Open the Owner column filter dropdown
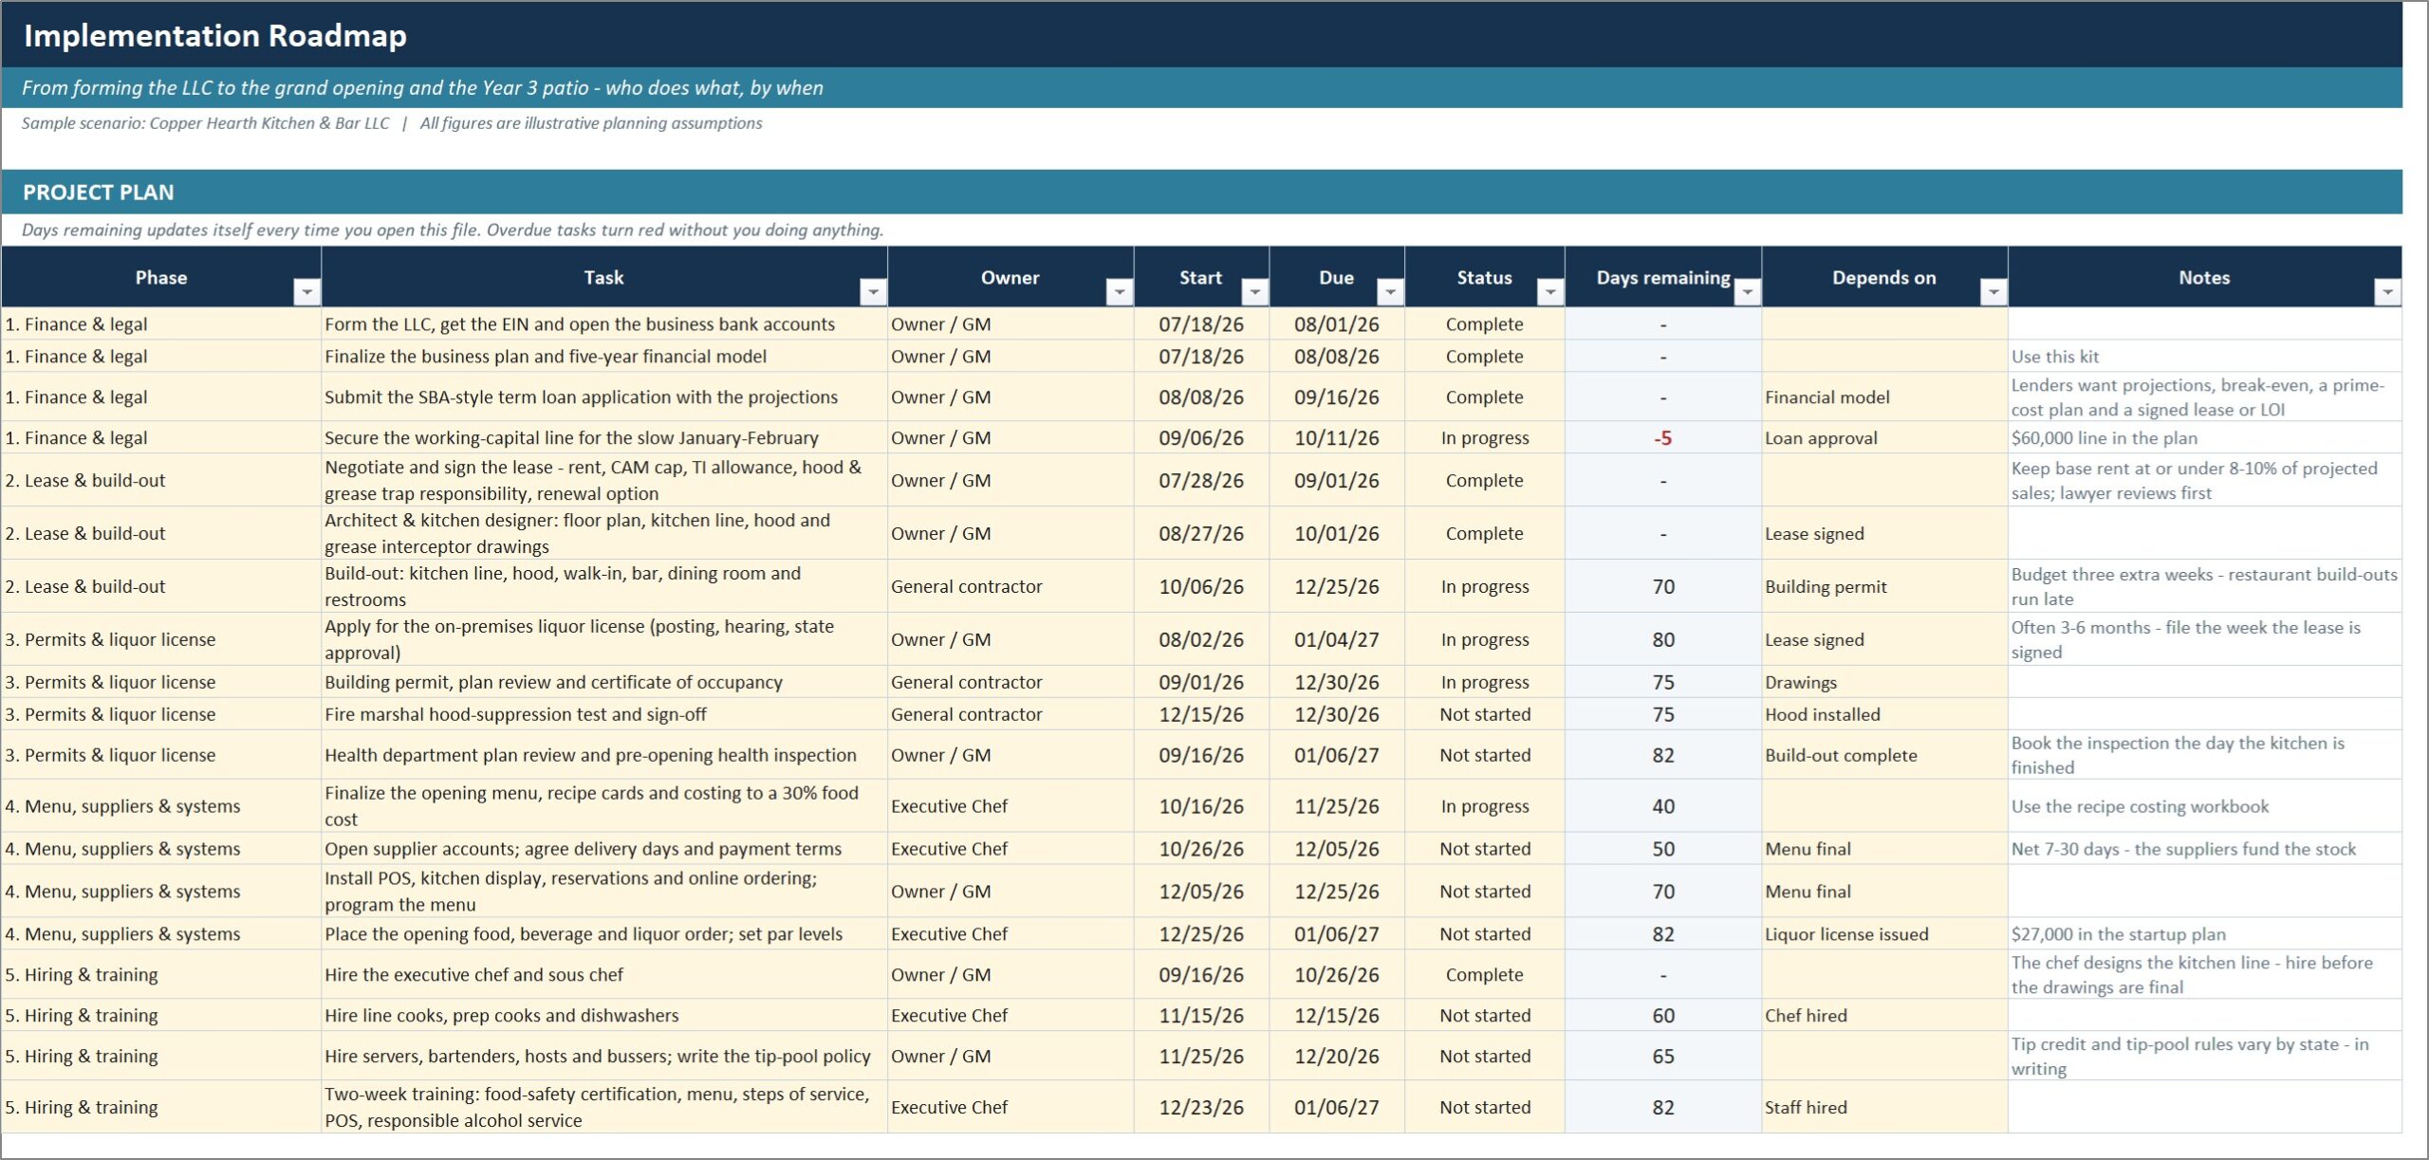This screenshot has height=1160, width=2429. click(1120, 292)
